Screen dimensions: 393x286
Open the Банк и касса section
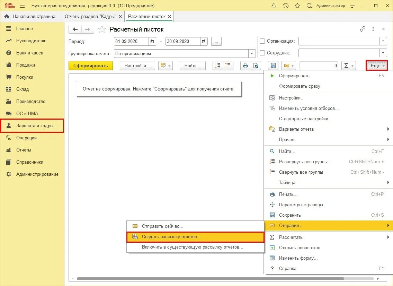pos(32,53)
